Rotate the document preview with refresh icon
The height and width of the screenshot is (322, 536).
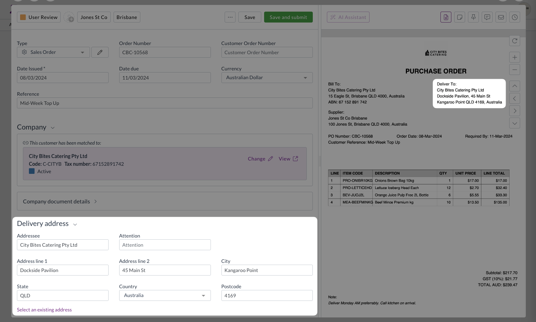514,41
